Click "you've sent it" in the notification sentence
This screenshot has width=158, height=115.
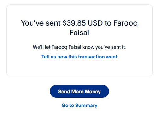111,47
